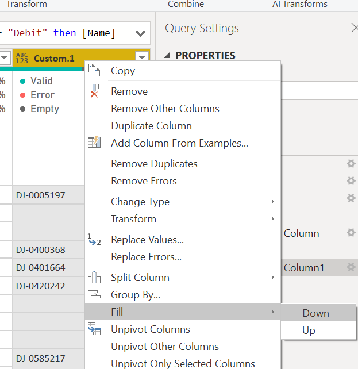Open the Custom.1 column filter dropdown
This screenshot has width=358, height=369.
coord(141,57)
